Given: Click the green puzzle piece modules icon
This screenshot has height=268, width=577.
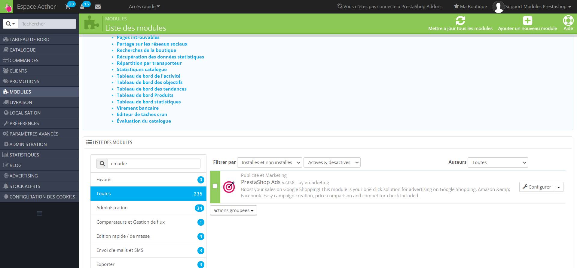Looking at the screenshot, I should click(92, 23).
